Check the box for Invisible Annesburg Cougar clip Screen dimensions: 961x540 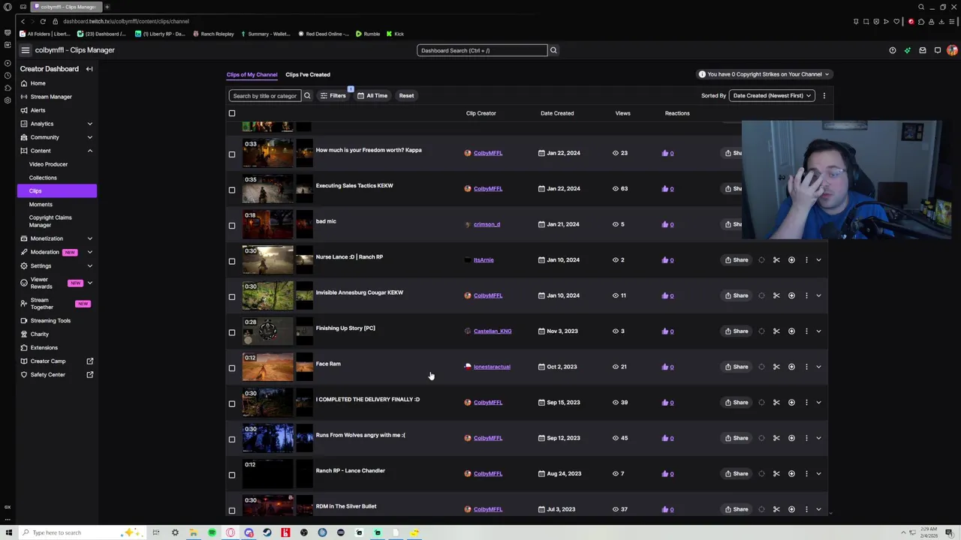[232, 296]
